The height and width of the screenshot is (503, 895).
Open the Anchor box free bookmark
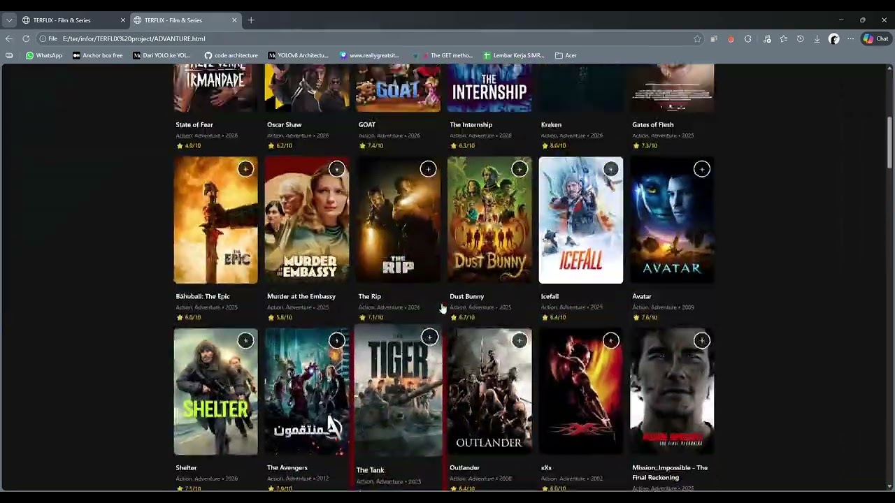click(x=97, y=55)
